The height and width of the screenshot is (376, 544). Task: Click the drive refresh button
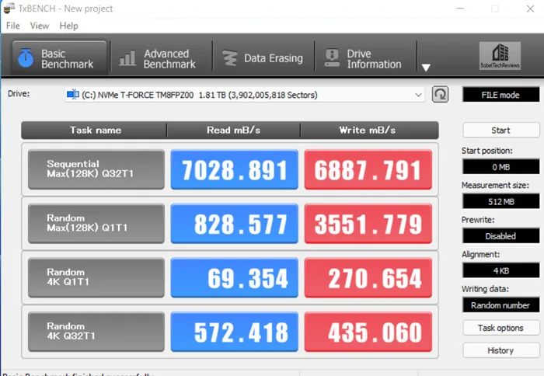[440, 94]
